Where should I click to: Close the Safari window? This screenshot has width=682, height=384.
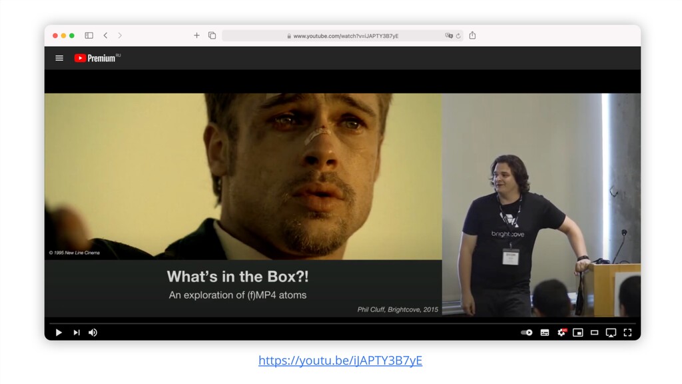click(x=55, y=36)
